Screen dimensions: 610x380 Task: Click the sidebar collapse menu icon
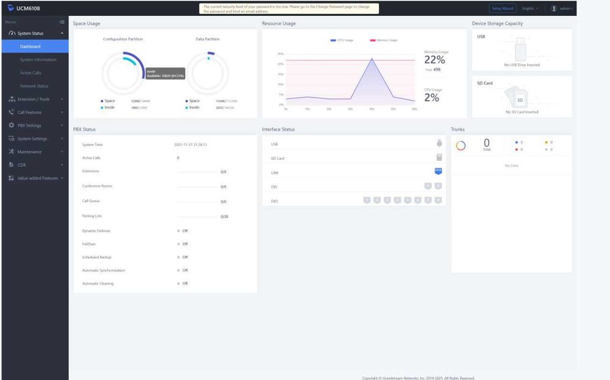pos(62,22)
